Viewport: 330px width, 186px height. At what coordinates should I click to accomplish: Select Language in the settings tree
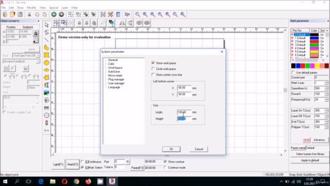pyautogui.click(x=114, y=87)
